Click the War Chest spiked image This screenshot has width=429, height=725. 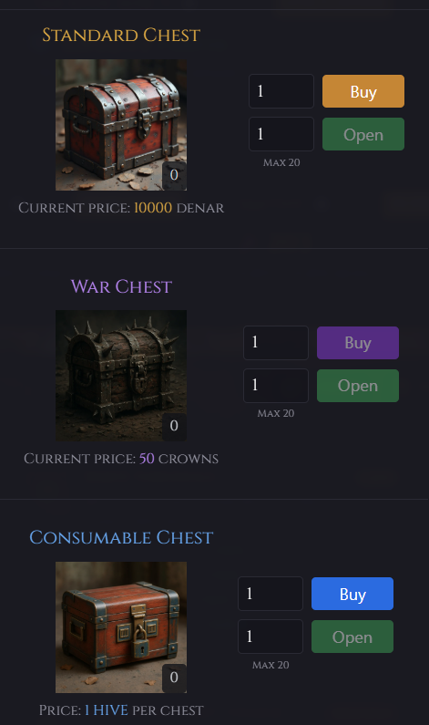pyautogui.click(x=121, y=376)
